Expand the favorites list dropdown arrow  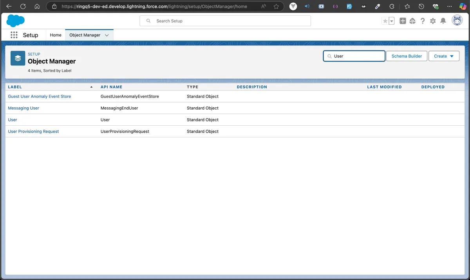click(392, 21)
